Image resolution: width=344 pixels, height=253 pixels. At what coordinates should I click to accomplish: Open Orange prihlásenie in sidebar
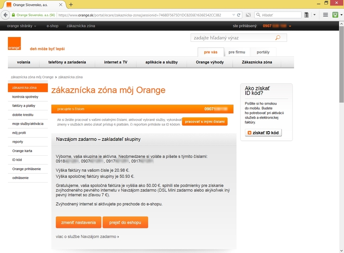point(28,169)
